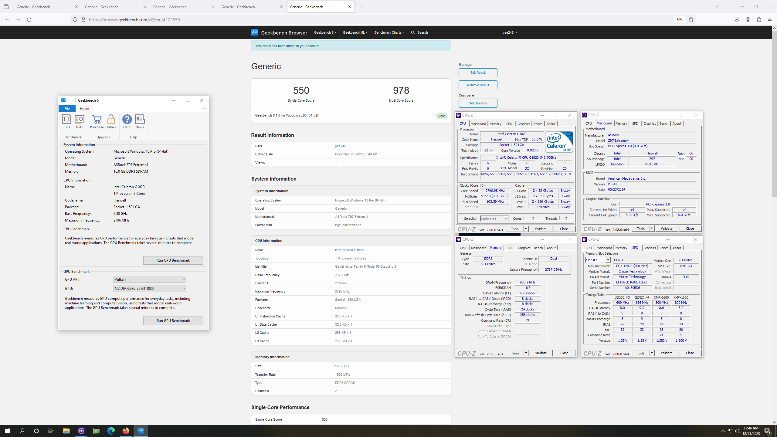Open Tools dropdown arrow in CPU-Z SPD window

pyautogui.click(x=651, y=353)
